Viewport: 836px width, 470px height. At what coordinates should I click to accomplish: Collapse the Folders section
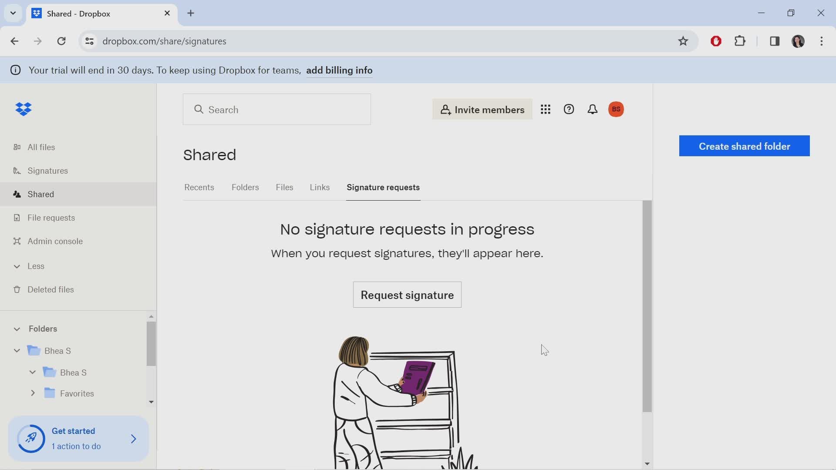[17, 328]
